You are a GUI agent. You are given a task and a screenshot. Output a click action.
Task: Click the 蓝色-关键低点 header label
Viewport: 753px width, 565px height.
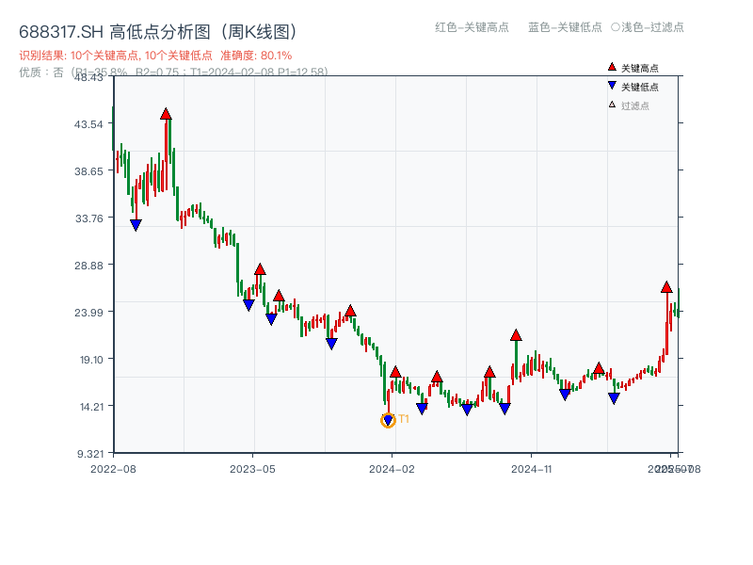point(565,27)
